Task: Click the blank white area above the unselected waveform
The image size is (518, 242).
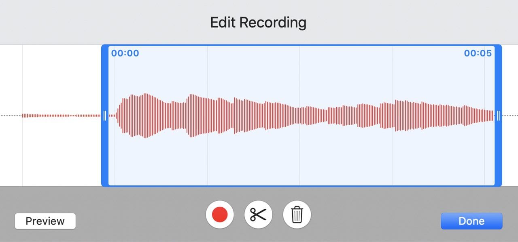Action: coord(61,77)
